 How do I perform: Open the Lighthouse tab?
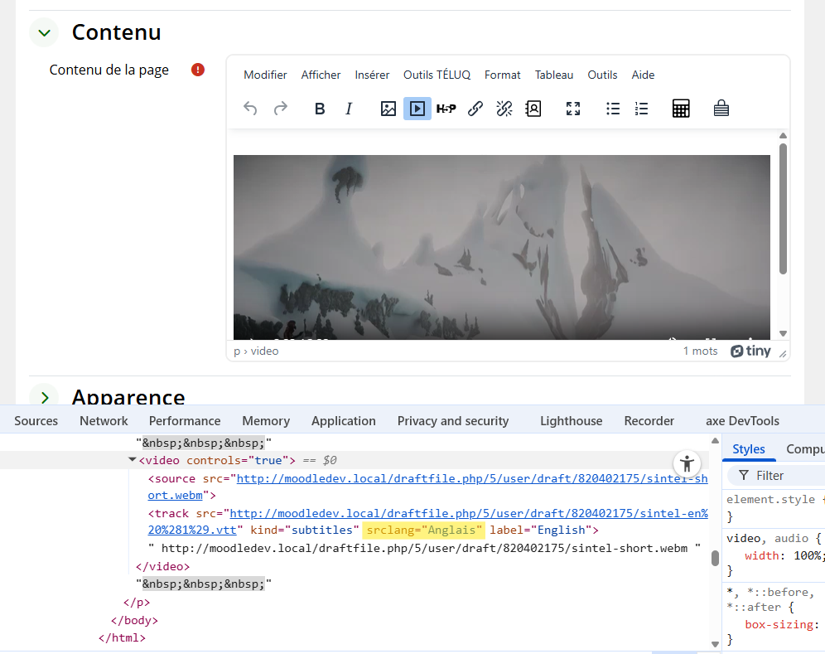pos(571,421)
